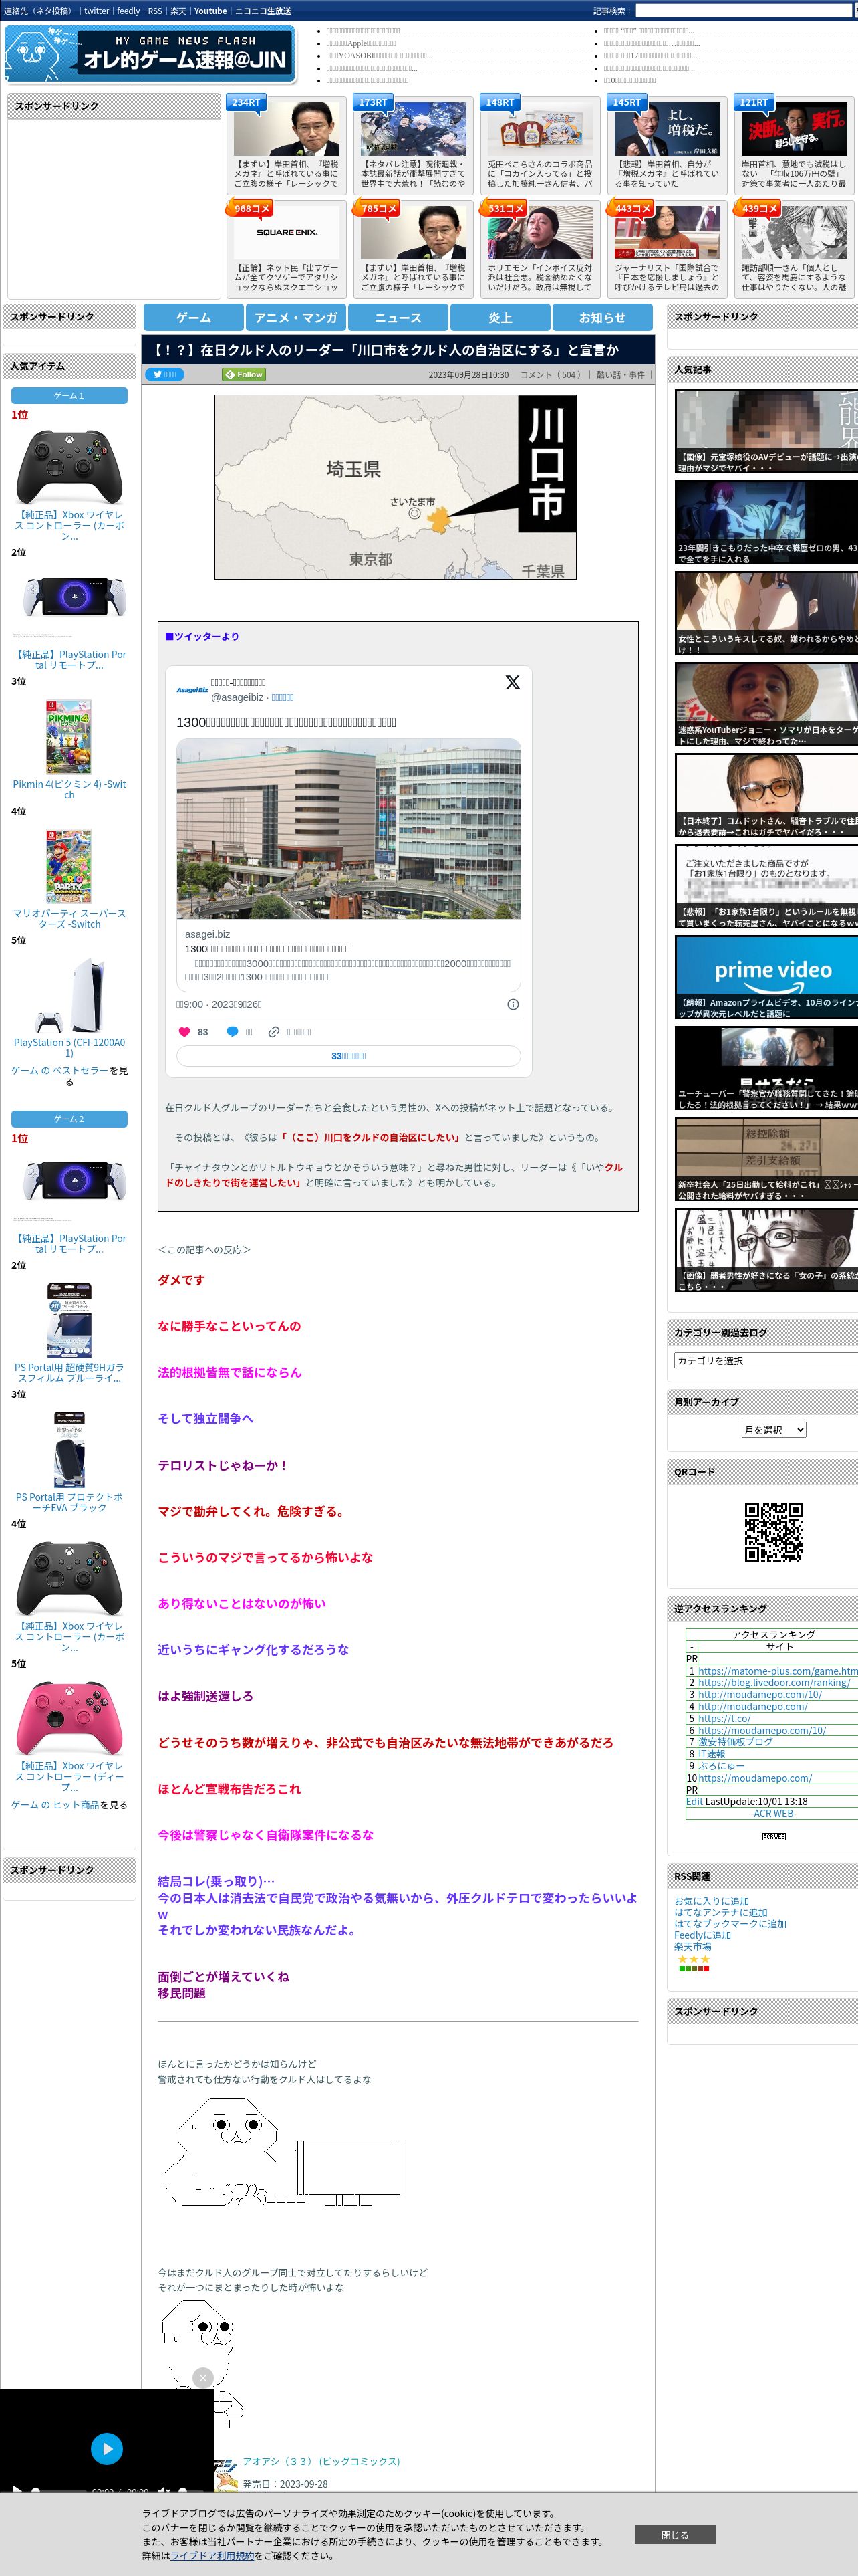The height and width of the screenshot is (2576, 858).
Task: Open the prime video popular article thumbnail
Action: pos(766,977)
